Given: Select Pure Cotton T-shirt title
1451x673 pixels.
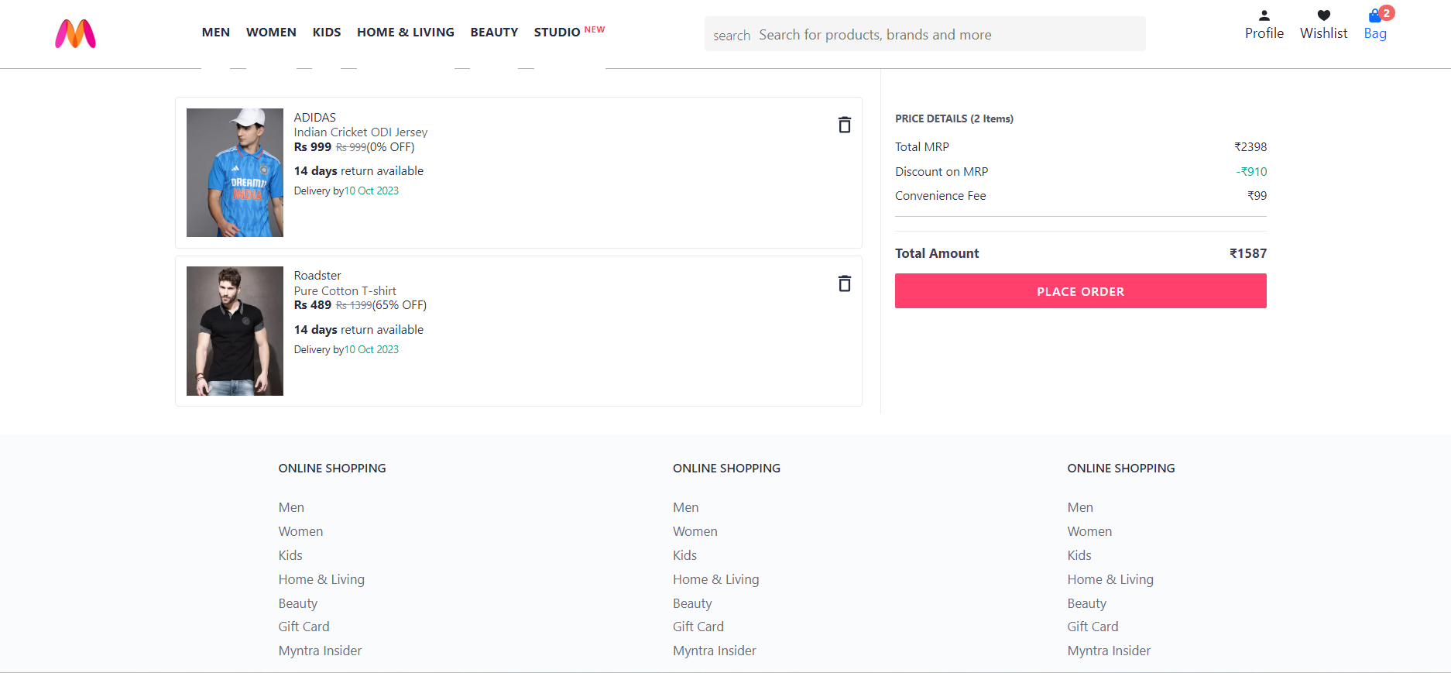Looking at the screenshot, I should 345,291.
